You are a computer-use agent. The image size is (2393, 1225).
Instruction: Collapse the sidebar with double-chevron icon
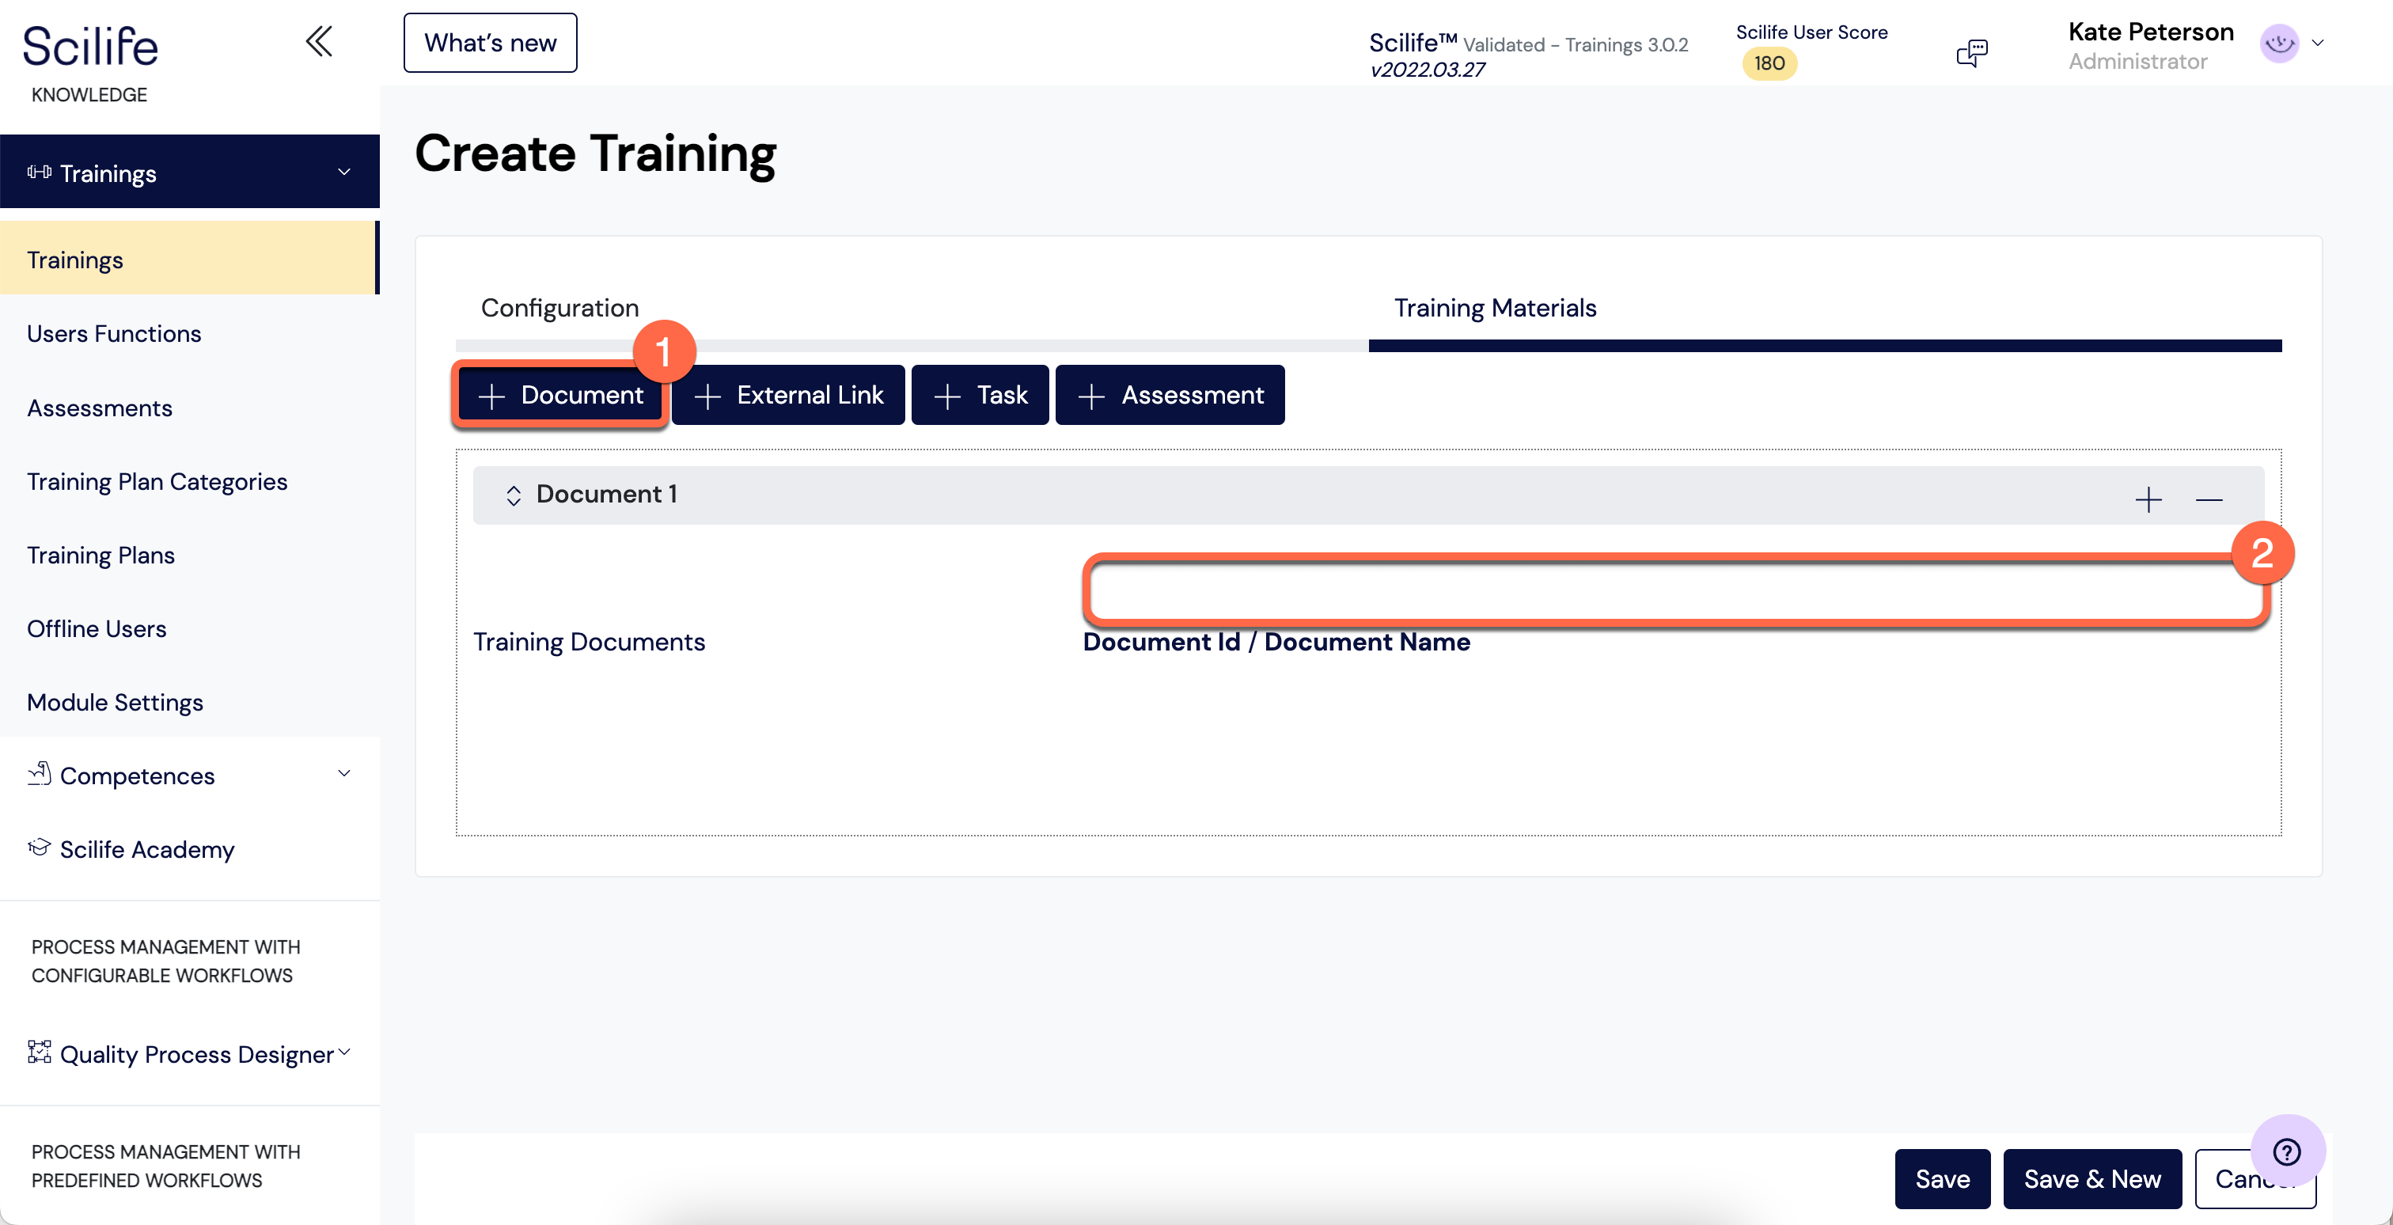pyautogui.click(x=319, y=42)
